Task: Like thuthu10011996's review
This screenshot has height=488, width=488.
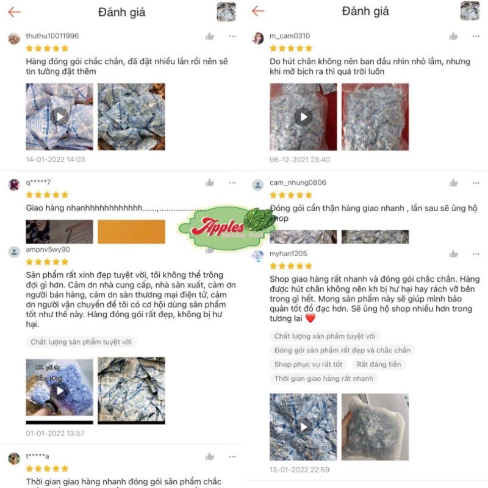Action: 210,37
